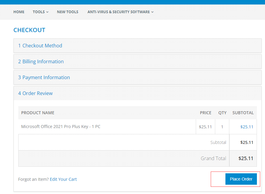Click the Forgot an Item? text
Image resolution: width=265 pixels, height=194 pixels.
[34, 179]
